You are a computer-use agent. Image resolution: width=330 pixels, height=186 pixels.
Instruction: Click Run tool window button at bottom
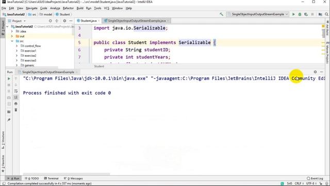coord(13,178)
